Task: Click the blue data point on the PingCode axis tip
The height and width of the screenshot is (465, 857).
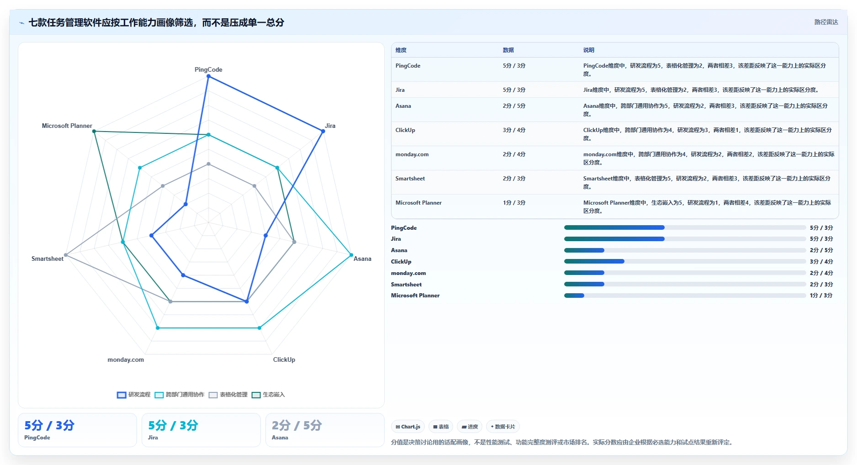Action: tap(208, 76)
